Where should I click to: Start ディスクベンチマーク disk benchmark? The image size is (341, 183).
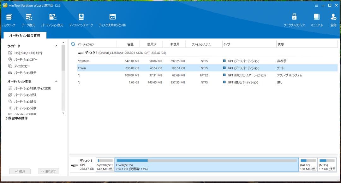click(x=81, y=20)
